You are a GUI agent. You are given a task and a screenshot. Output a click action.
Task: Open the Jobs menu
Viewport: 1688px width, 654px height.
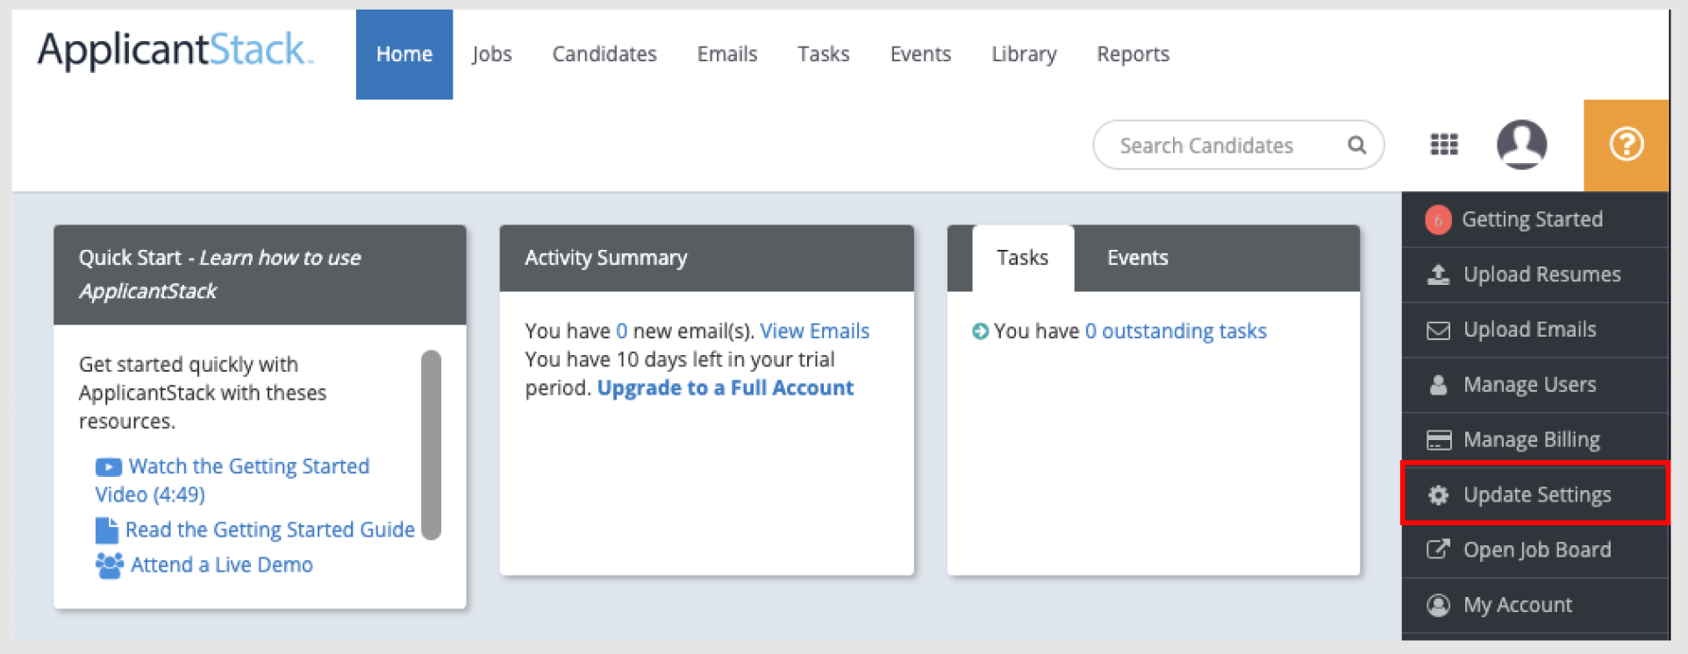491,54
